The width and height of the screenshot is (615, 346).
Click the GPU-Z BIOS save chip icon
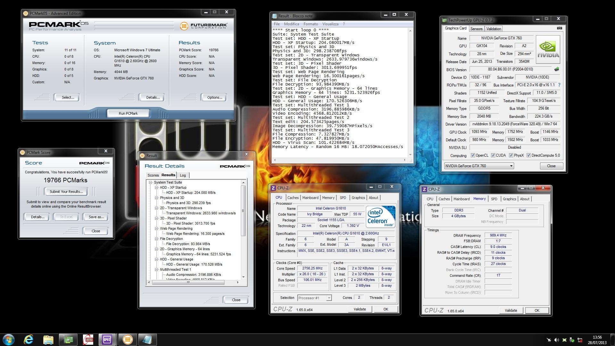557,69
